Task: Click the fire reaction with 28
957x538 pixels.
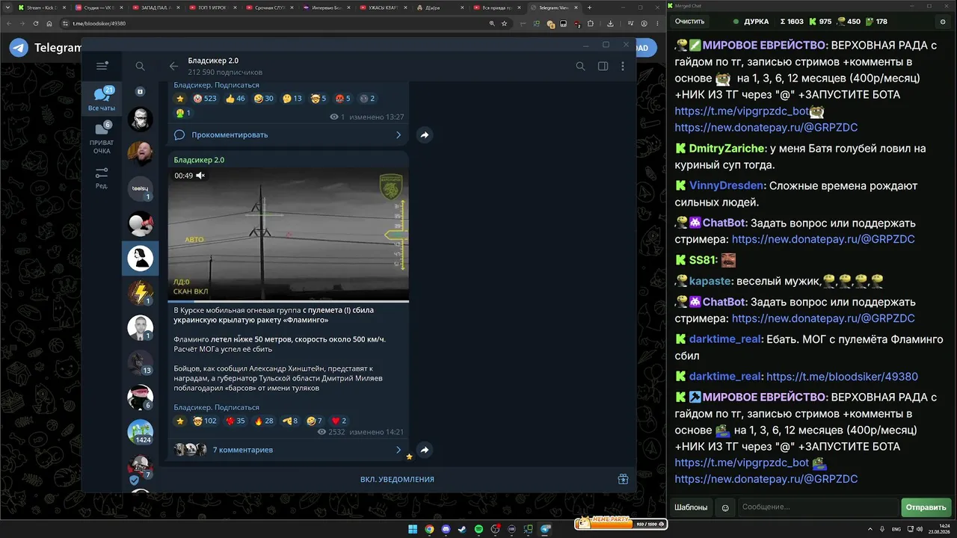Action: 264,421
